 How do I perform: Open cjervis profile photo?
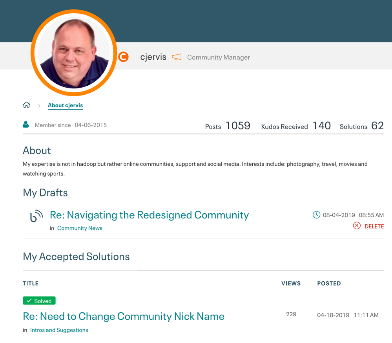click(x=74, y=53)
